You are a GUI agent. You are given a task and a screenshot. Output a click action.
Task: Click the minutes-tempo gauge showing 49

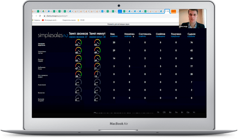coord(97,51)
